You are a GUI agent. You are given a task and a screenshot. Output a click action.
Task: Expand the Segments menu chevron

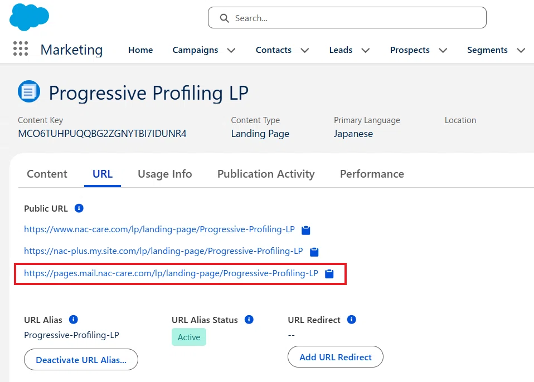coord(521,50)
